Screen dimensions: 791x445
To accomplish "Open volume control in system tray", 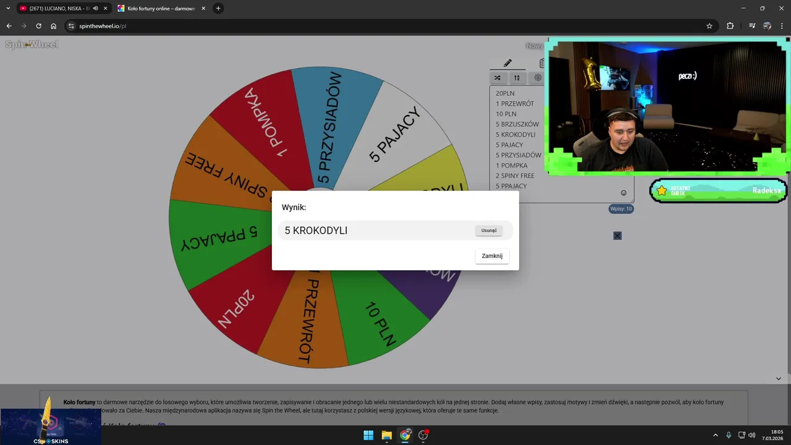I will click(752, 435).
